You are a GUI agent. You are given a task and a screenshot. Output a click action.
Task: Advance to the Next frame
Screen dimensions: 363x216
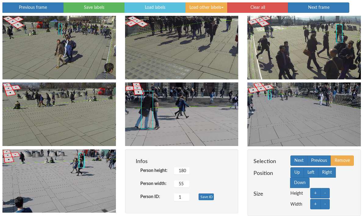point(318,7)
